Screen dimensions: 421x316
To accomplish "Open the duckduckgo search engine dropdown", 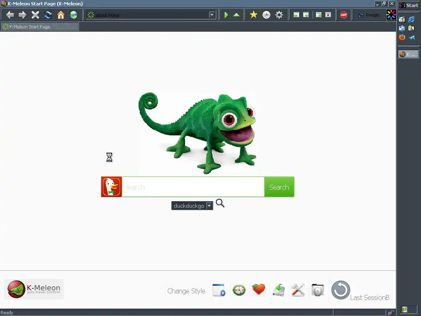I will click(x=192, y=206).
